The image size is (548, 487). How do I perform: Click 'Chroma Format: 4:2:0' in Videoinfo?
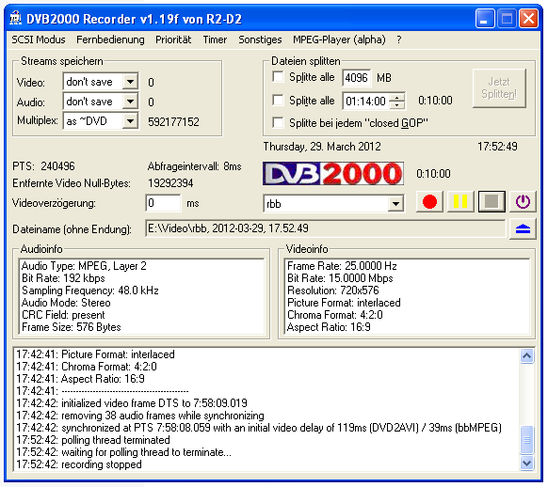coord(335,315)
